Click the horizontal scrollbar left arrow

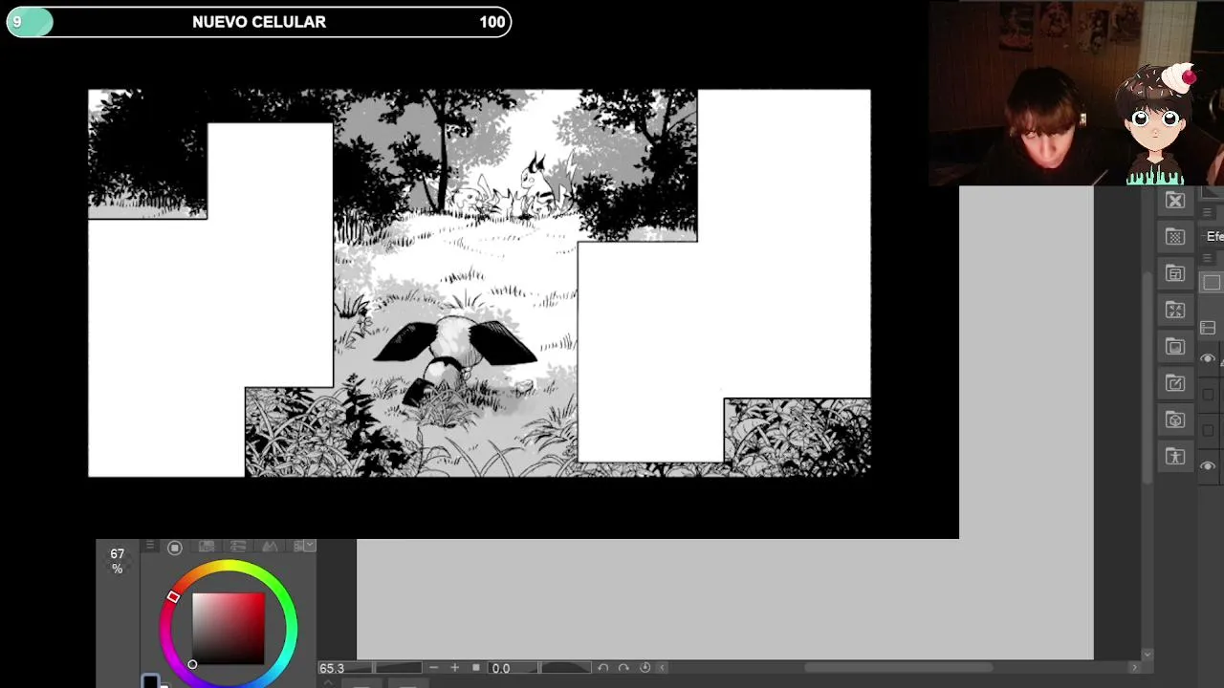[662, 668]
